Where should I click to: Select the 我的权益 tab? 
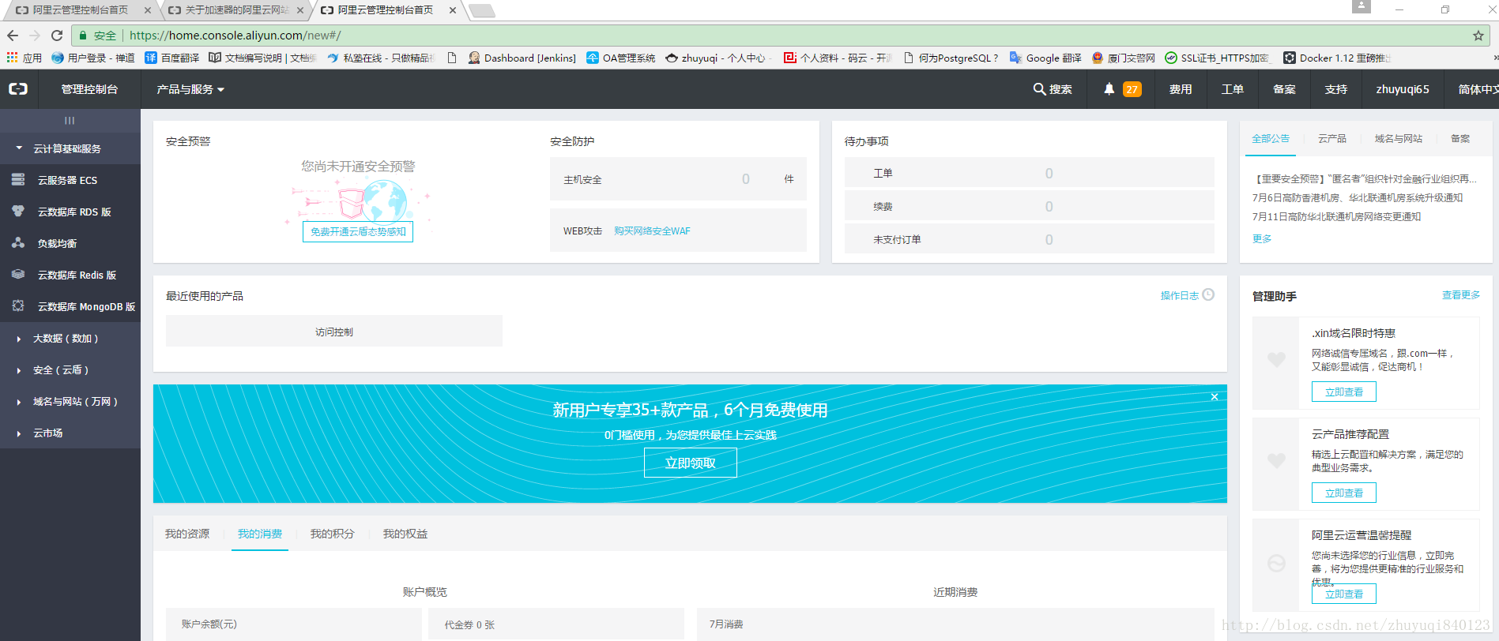tap(405, 534)
